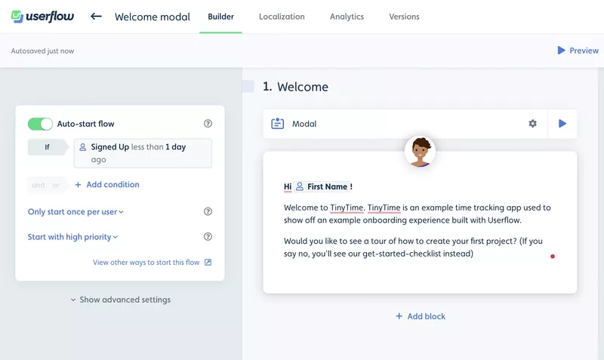Click the First Name attribute chip
Image resolution: width=604 pixels, height=360 pixels.
coord(322,186)
